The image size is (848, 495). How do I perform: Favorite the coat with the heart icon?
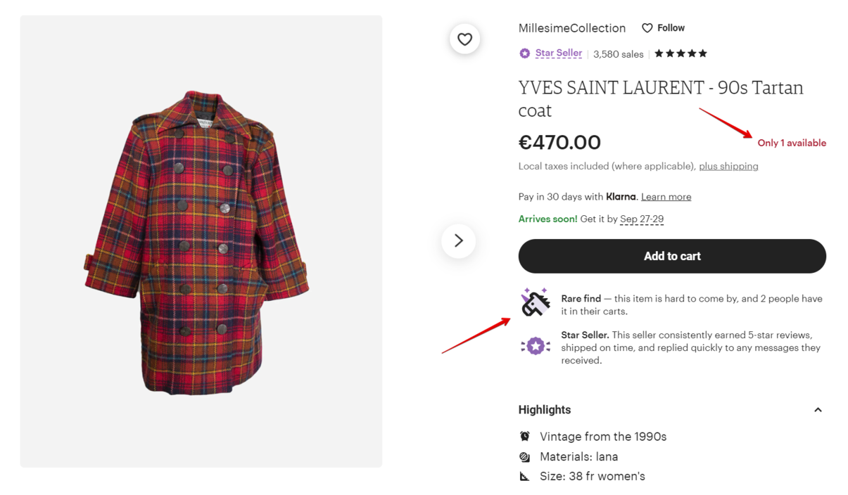(x=464, y=39)
